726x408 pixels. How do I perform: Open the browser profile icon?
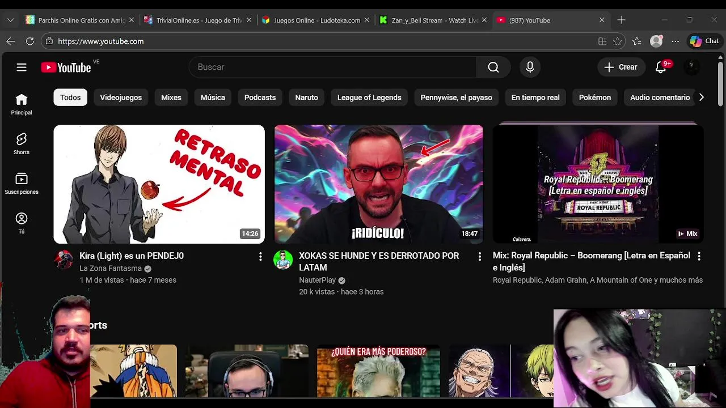pyautogui.click(x=656, y=41)
